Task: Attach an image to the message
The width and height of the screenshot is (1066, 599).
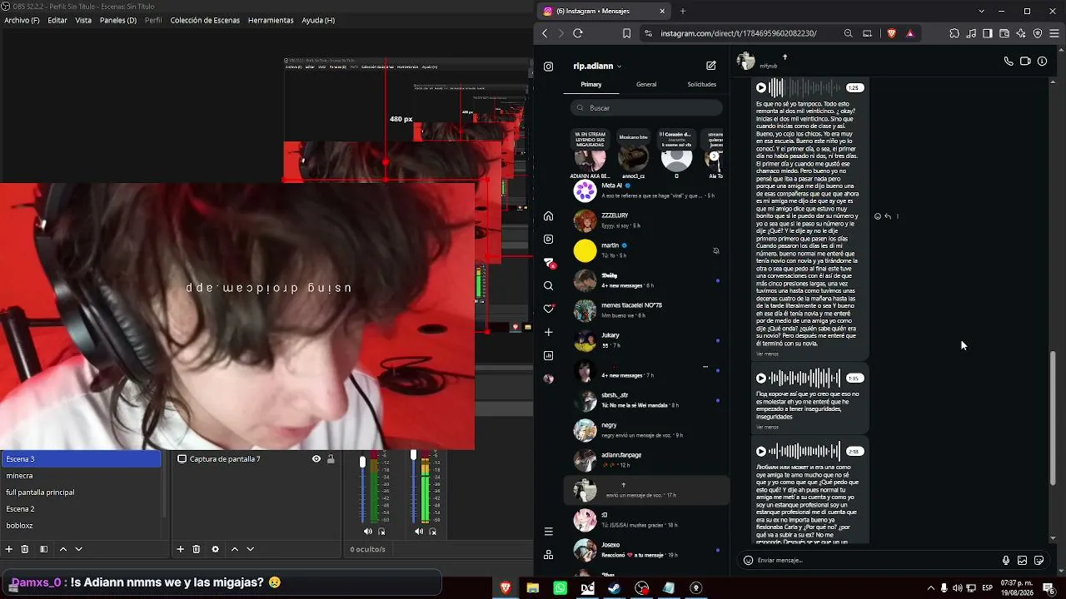Action: tap(1022, 560)
